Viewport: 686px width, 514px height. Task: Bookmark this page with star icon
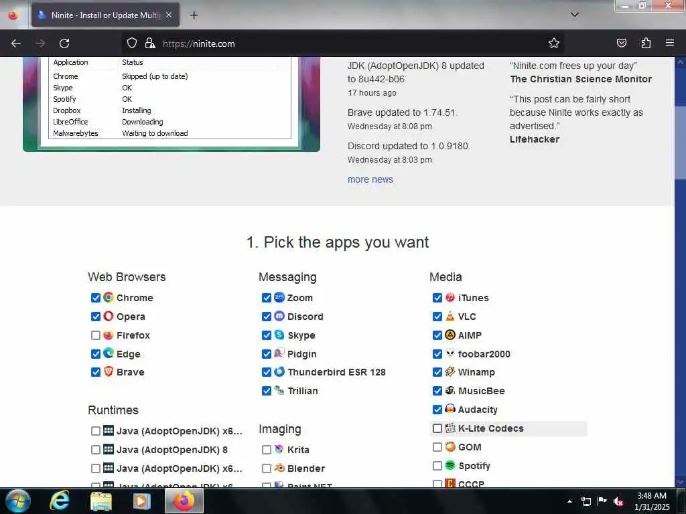coord(554,44)
